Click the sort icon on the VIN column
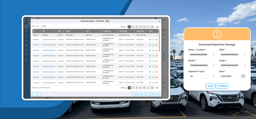The height and width of the screenshot is (119, 256). (x=56, y=31)
